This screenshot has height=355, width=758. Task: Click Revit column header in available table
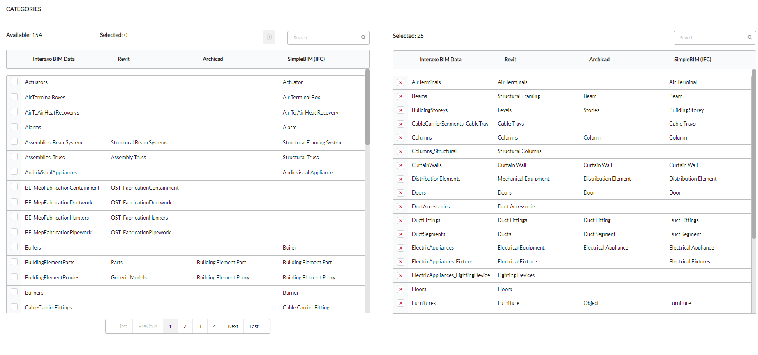coord(124,59)
